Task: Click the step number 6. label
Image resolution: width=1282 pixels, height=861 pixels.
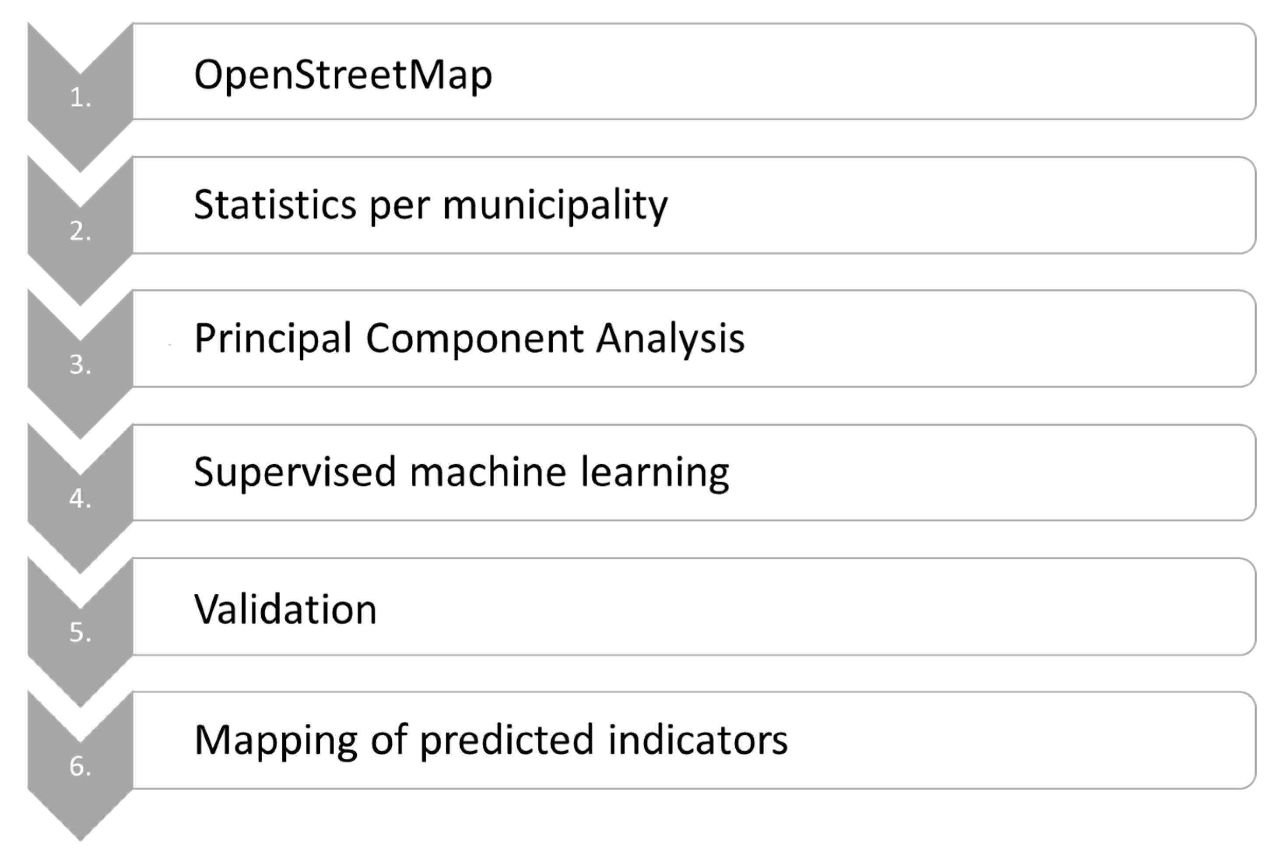Action: point(80,766)
